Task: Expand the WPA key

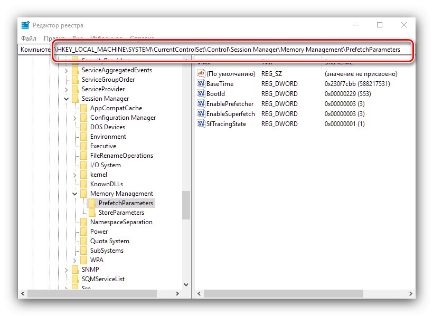Action: point(75,260)
